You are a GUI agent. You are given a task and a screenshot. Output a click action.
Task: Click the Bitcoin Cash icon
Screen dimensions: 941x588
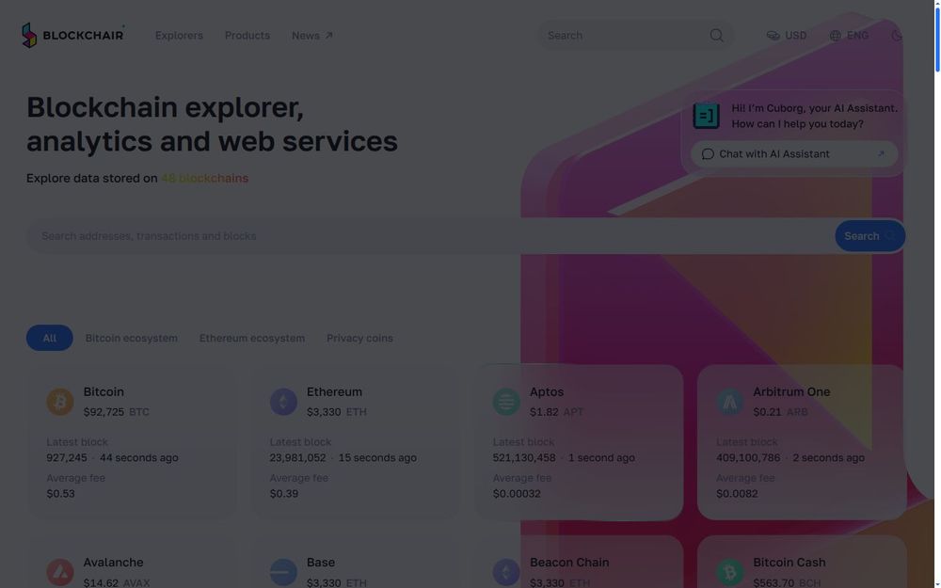730,572
